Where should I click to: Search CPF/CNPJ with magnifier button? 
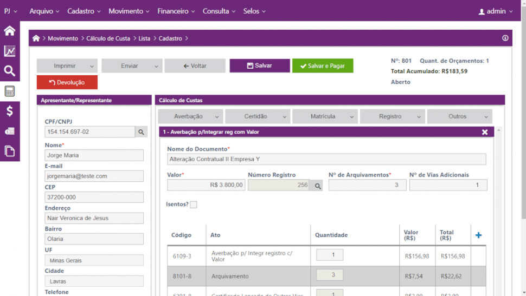click(x=141, y=132)
